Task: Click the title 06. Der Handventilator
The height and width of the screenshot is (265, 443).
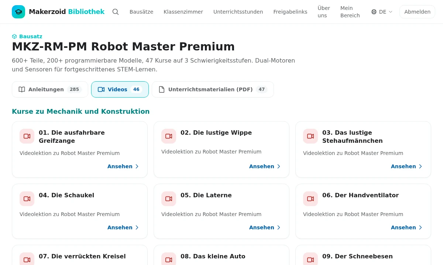Action: pyautogui.click(x=360, y=195)
